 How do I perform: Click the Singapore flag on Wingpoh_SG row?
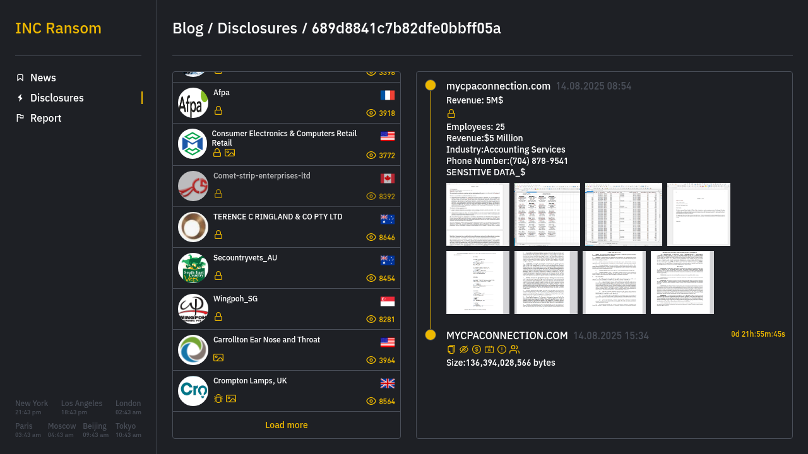tap(388, 301)
